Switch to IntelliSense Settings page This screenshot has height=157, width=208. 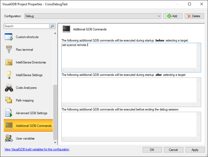click(x=28, y=75)
